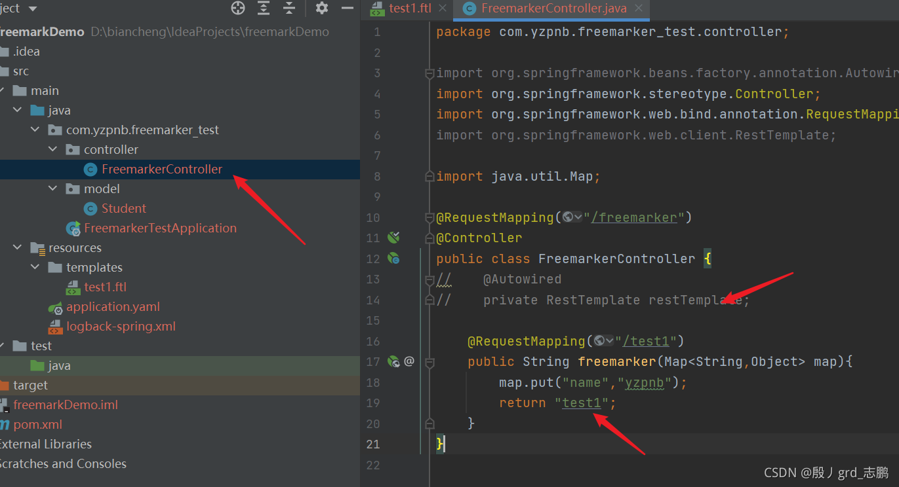The width and height of the screenshot is (899, 487).
Task: Click gutter endpoint icon on line 17
Action: [393, 361]
